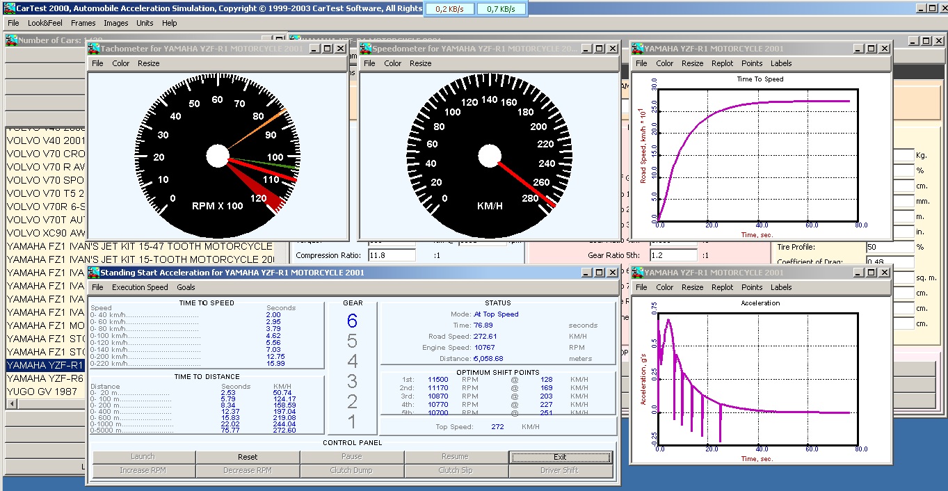This screenshot has width=948, height=491.
Task: Open the Execution Speed menu
Action: point(140,287)
